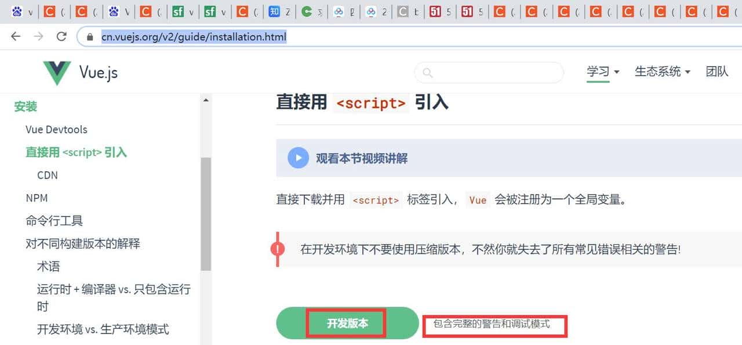This screenshot has height=345, width=742.
Task: Switch to the 团队 menu item
Action: pyautogui.click(x=716, y=71)
